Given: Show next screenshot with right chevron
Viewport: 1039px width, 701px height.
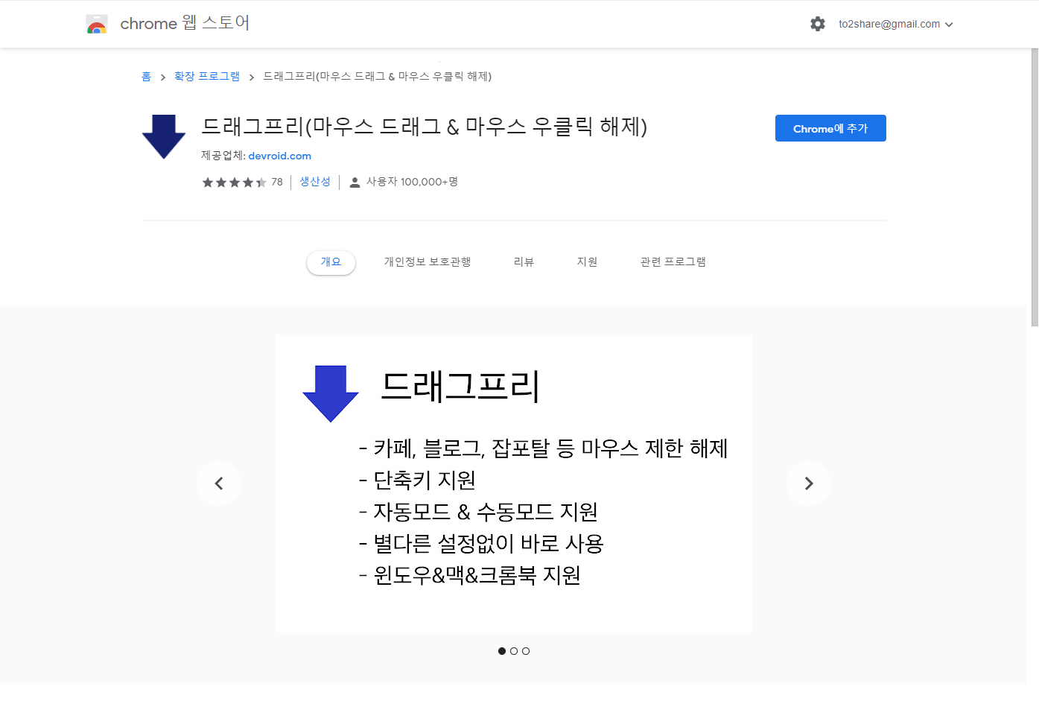Looking at the screenshot, I should pos(809,483).
